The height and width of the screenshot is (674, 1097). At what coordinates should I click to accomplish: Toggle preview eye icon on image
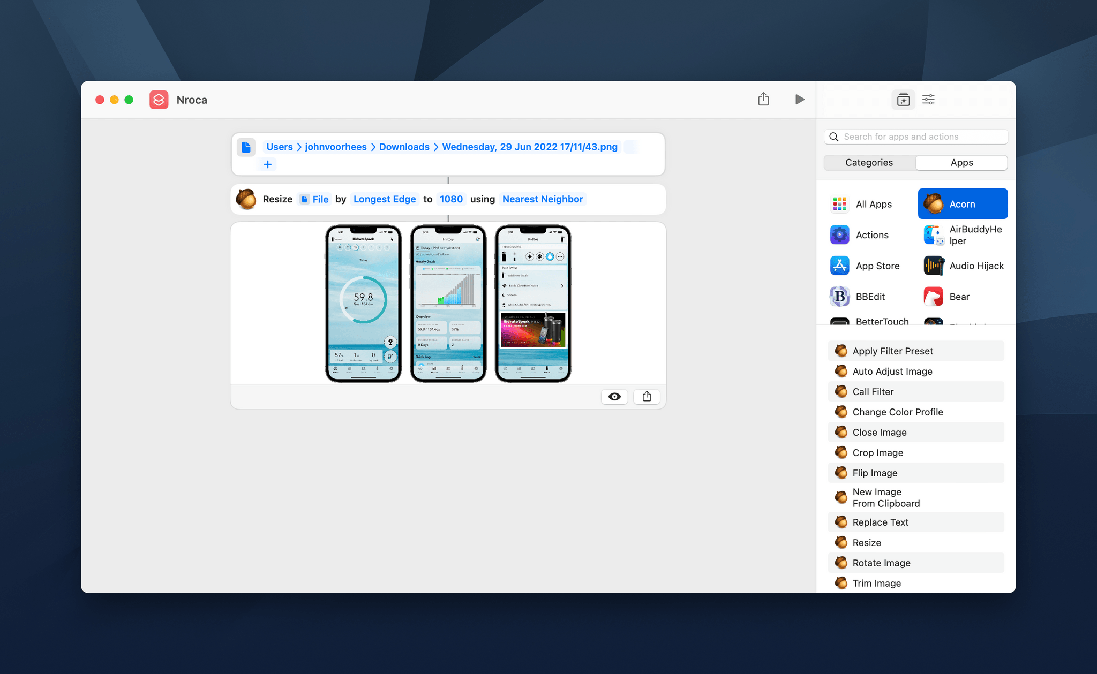pos(614,395)
